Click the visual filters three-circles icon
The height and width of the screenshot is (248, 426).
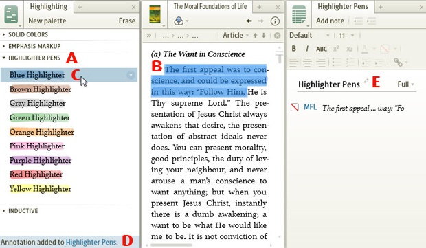(x=179, y=21)
